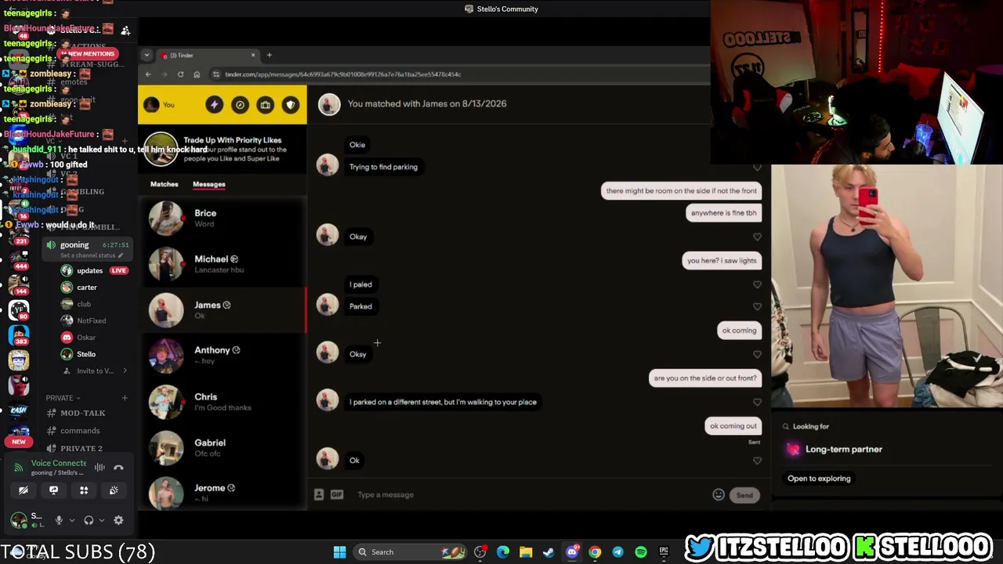This screenshot has width=1003, height=564.
Task: Like the "Trying to find parking" message
Action: [x=757, y=167]
